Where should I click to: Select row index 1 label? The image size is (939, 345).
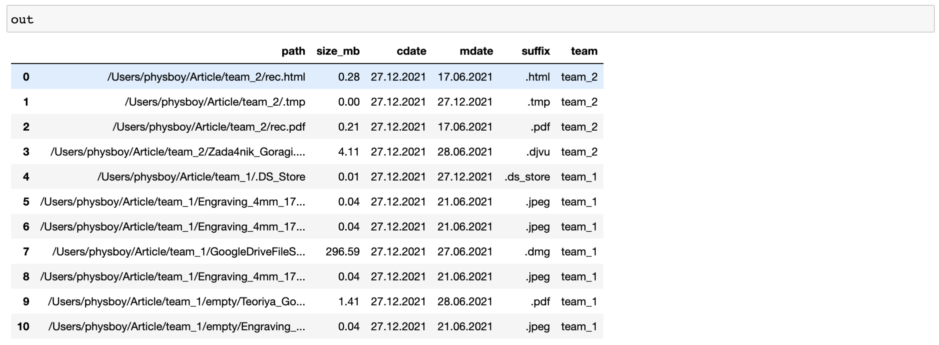point(26,102)
